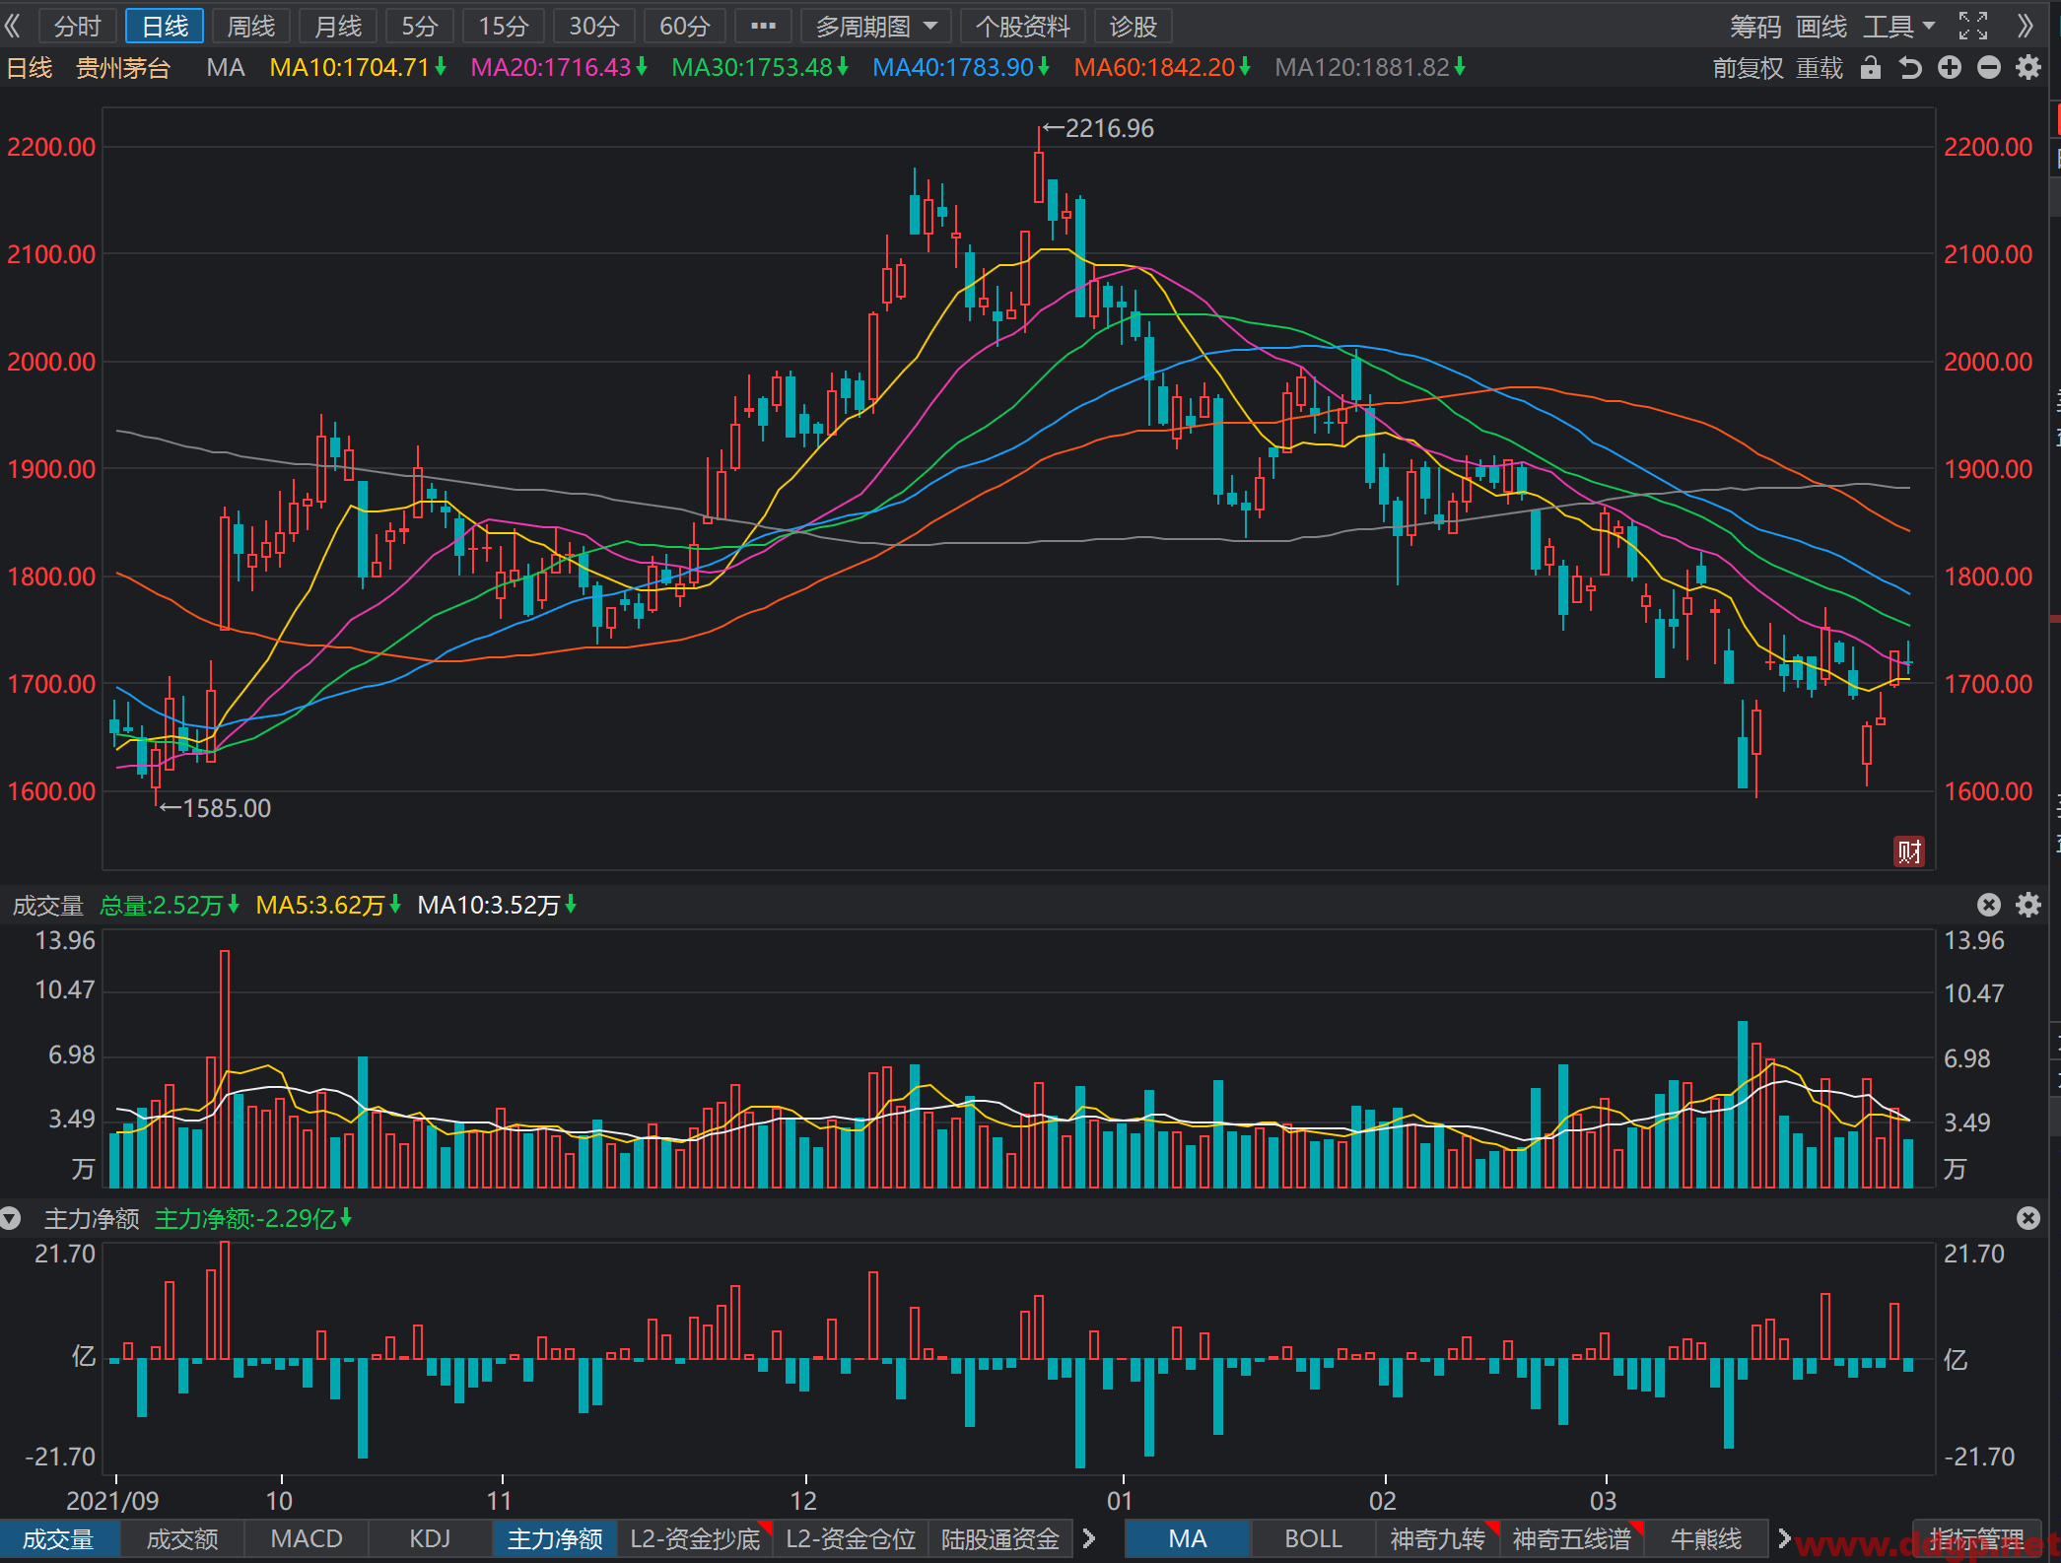
Task: Open the 工具 tools dropdown
Action: tap(1898, 27)
